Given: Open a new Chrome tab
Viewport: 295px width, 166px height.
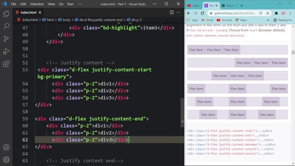Looking at the screenshot, I should tap(242, 6).
